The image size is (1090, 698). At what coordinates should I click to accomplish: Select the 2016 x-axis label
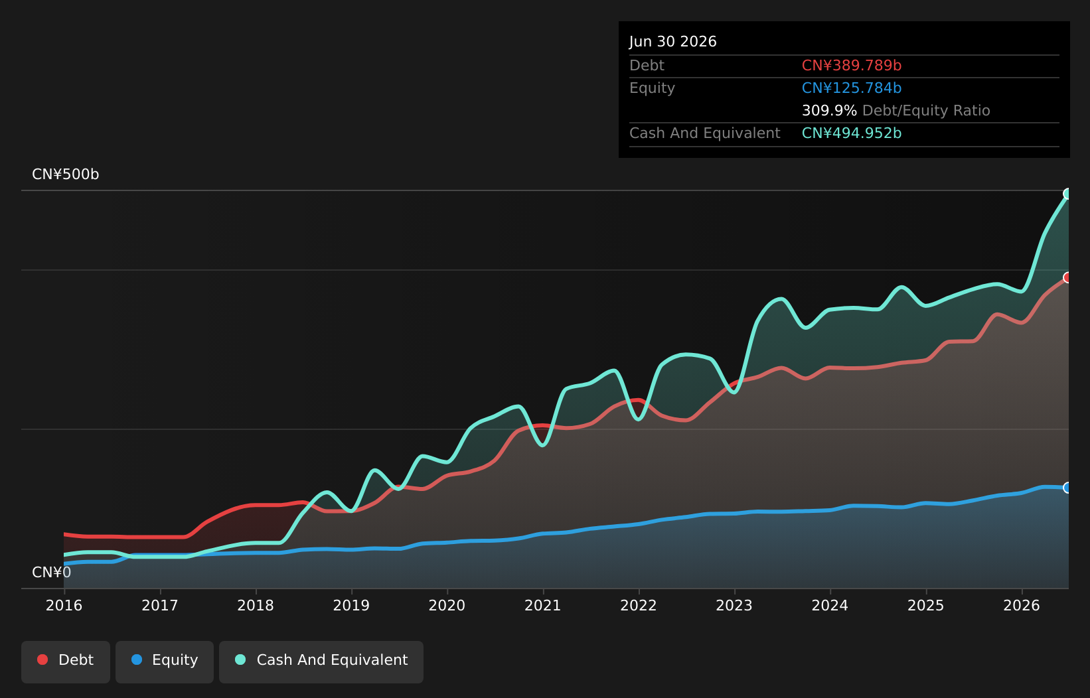coord(64,605)
